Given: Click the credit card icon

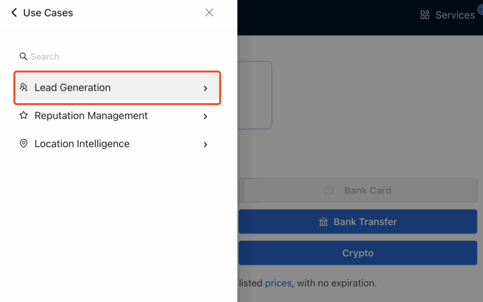Looking at the screenshot, I should tap(329, 191).
